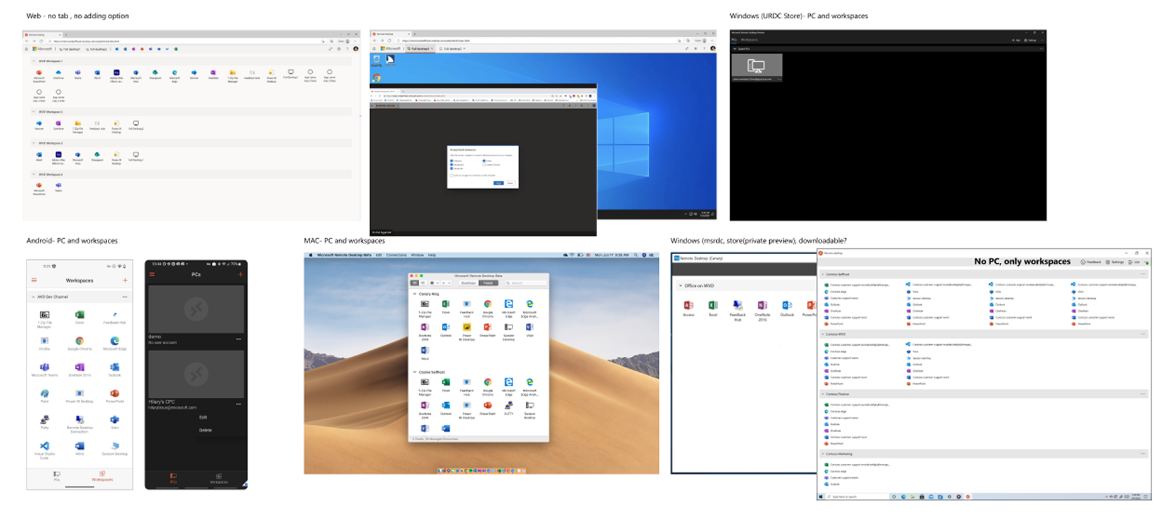Launch Word on Android Workspaces screen
This screenshot has width=1162, height=515.
79,448
